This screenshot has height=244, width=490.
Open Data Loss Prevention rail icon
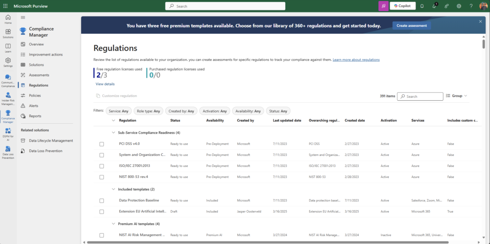tap(8, 152)
